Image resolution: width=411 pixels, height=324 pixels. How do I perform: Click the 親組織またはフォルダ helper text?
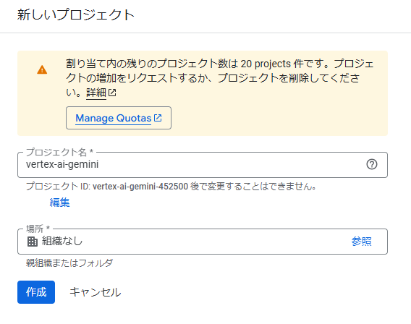pyautogui.click(x=69, y=263)
